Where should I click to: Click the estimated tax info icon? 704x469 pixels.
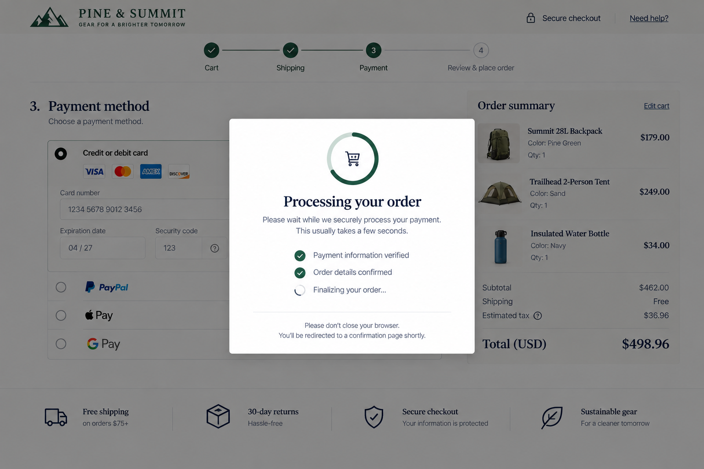[538, 316]
